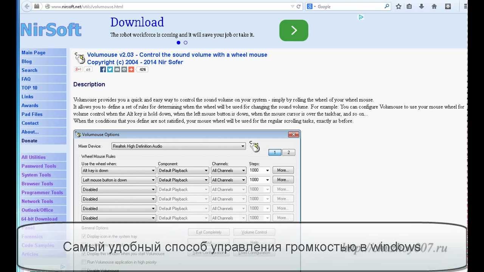Expand the Mixer Device Realtek dropdown
This screenshot has height=272, width=484.
[179, 146]
